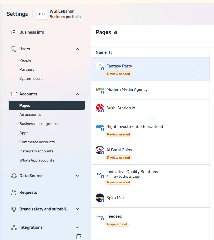Collapse the Accounts section chevron
The width and height of the screenshot is (214, 240).
click(77, 94)
